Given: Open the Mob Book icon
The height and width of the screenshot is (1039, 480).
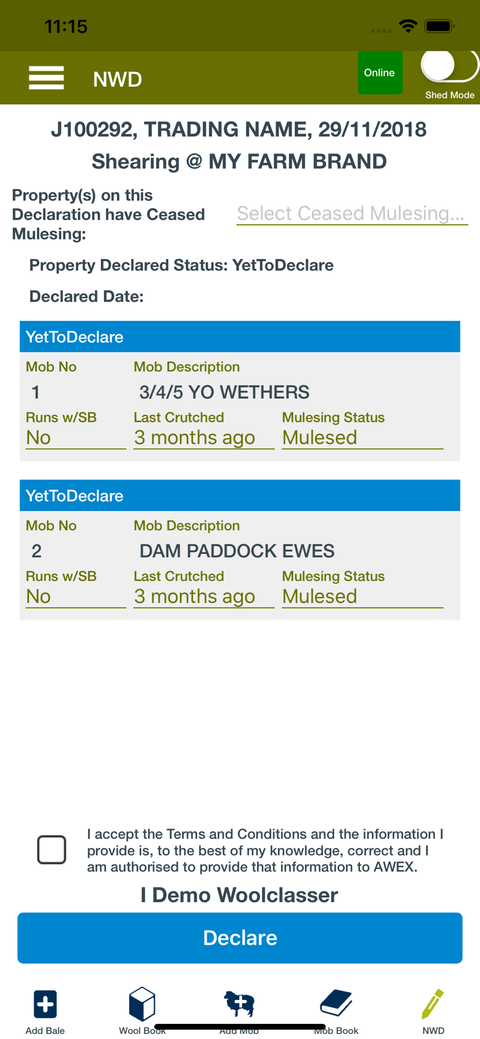Looking at the screenshot, I should pyautogui.click(x=336, y=1003).
